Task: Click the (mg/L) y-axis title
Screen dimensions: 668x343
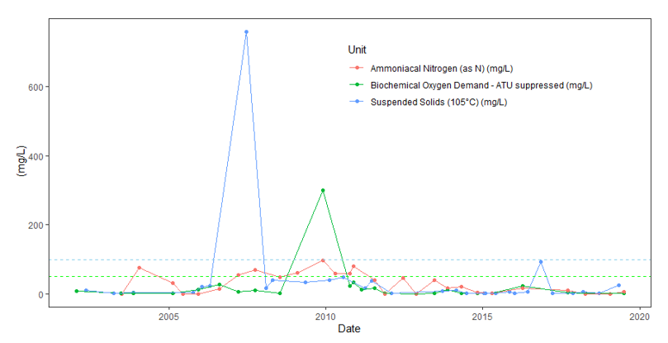Action: [21, 162]
